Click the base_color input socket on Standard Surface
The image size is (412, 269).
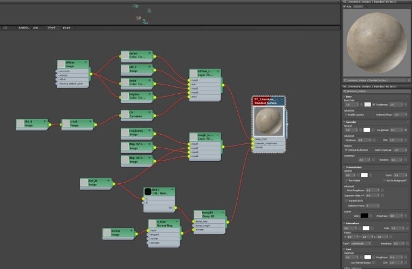pyautogui.click(x=253, y=139)
